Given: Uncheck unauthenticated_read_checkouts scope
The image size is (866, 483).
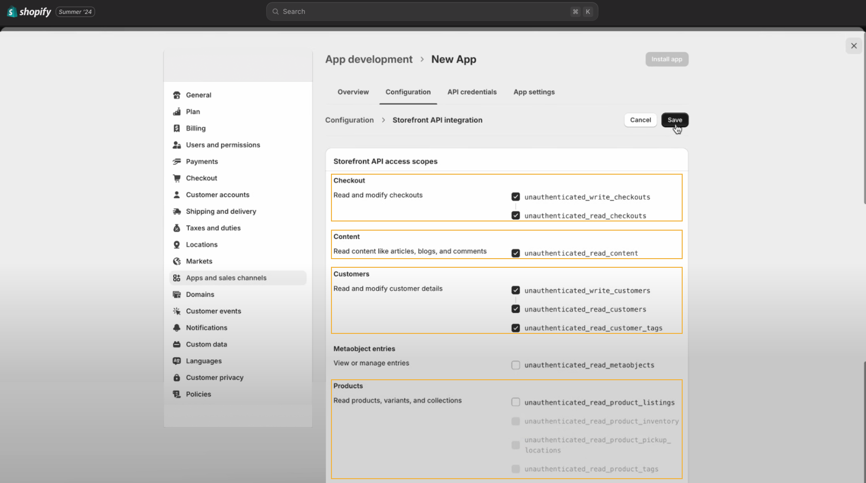Looking at the screenshot, I should click(516, 216).
